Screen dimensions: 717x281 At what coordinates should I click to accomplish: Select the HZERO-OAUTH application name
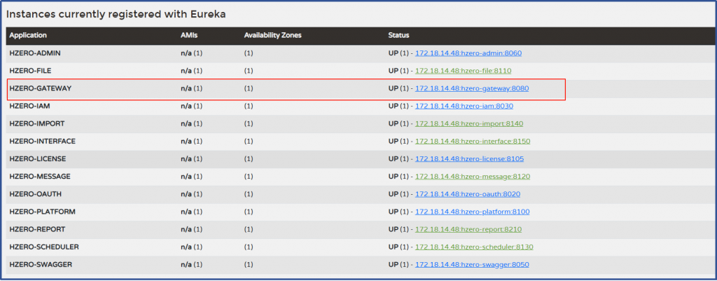coord(36,193)
